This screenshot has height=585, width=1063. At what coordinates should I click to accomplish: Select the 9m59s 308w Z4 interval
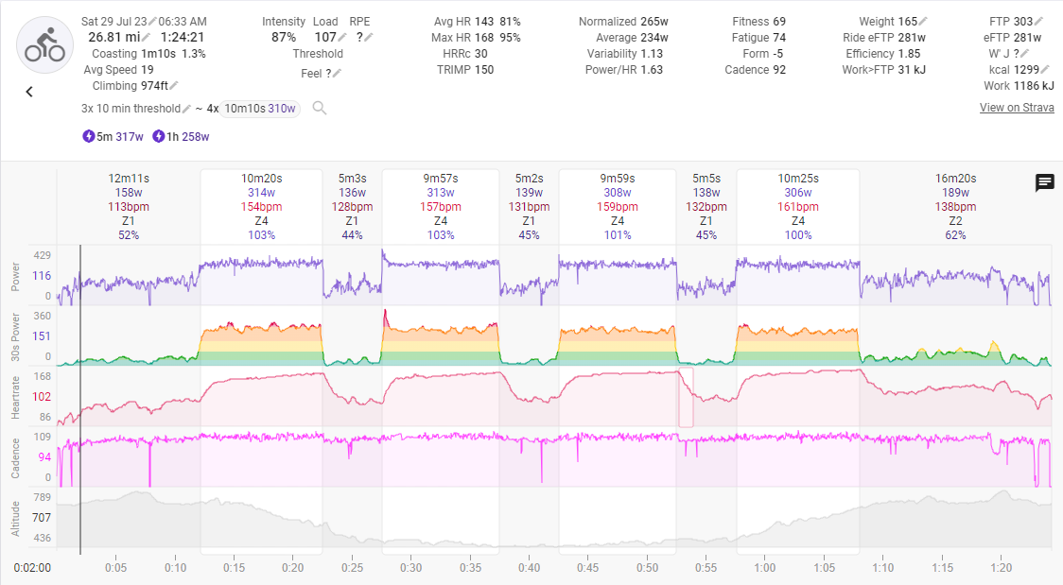pos(617,207)
